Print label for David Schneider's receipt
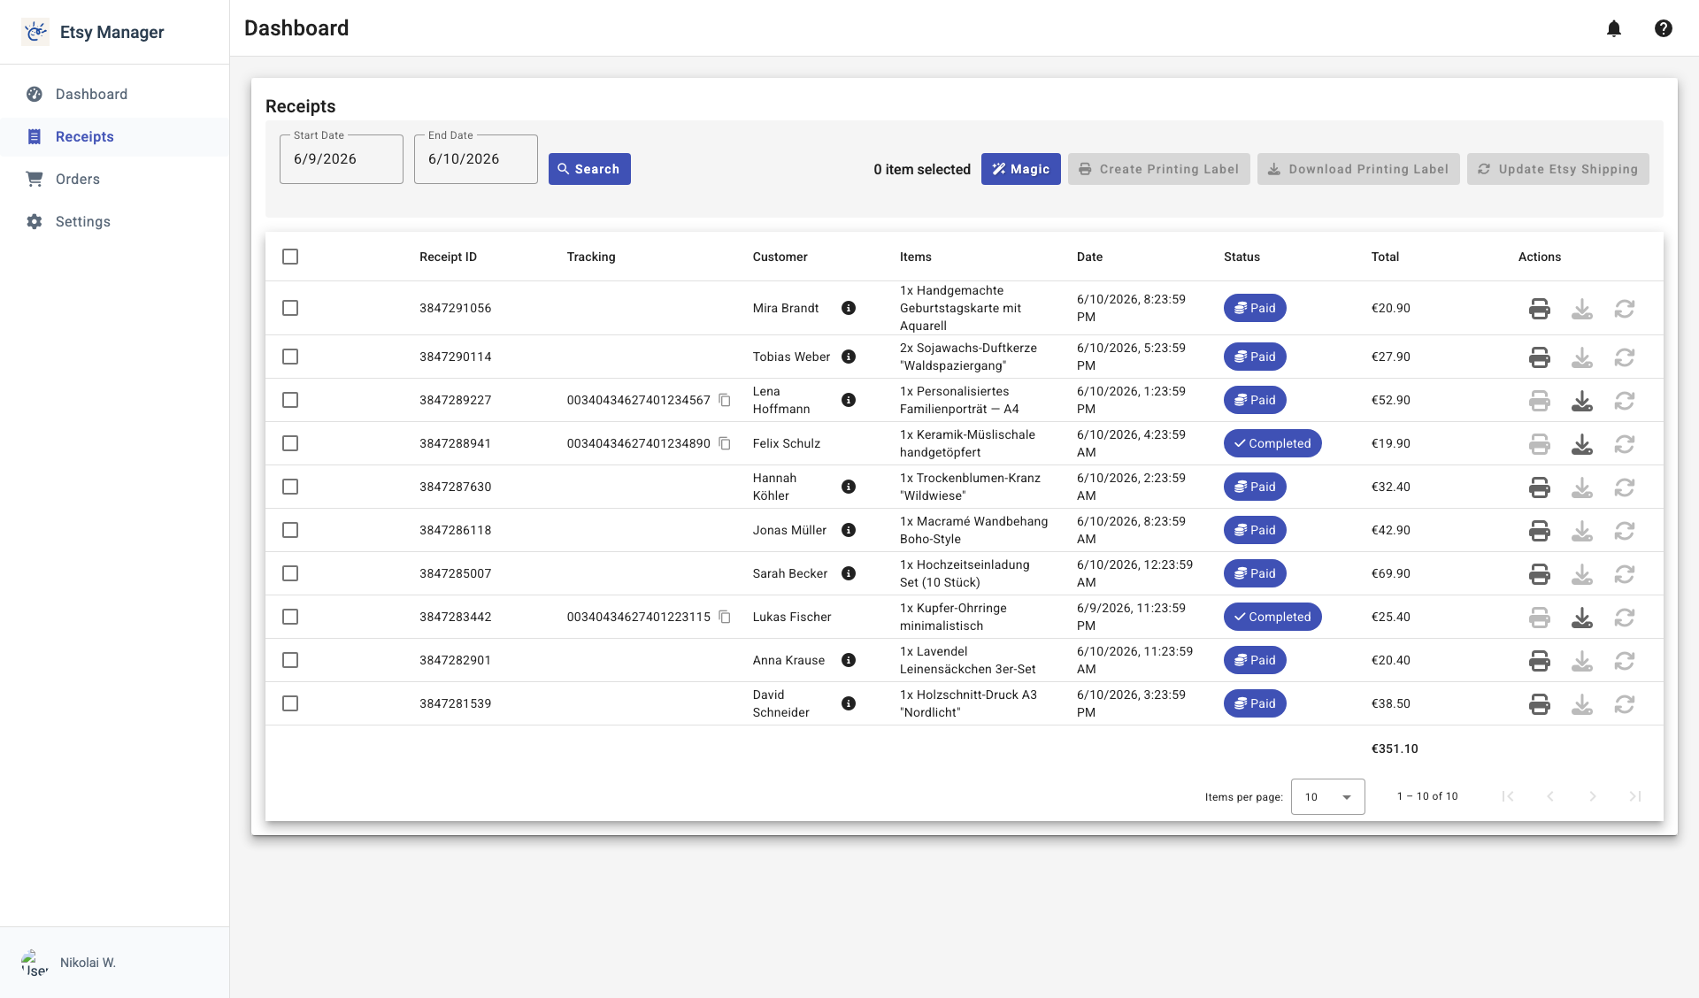This screenshot has width=1699, height=998. (1540, 703)
